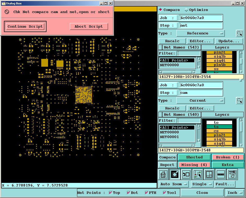
Task: Open the Single mode dropdown
Action: point(202,184)
